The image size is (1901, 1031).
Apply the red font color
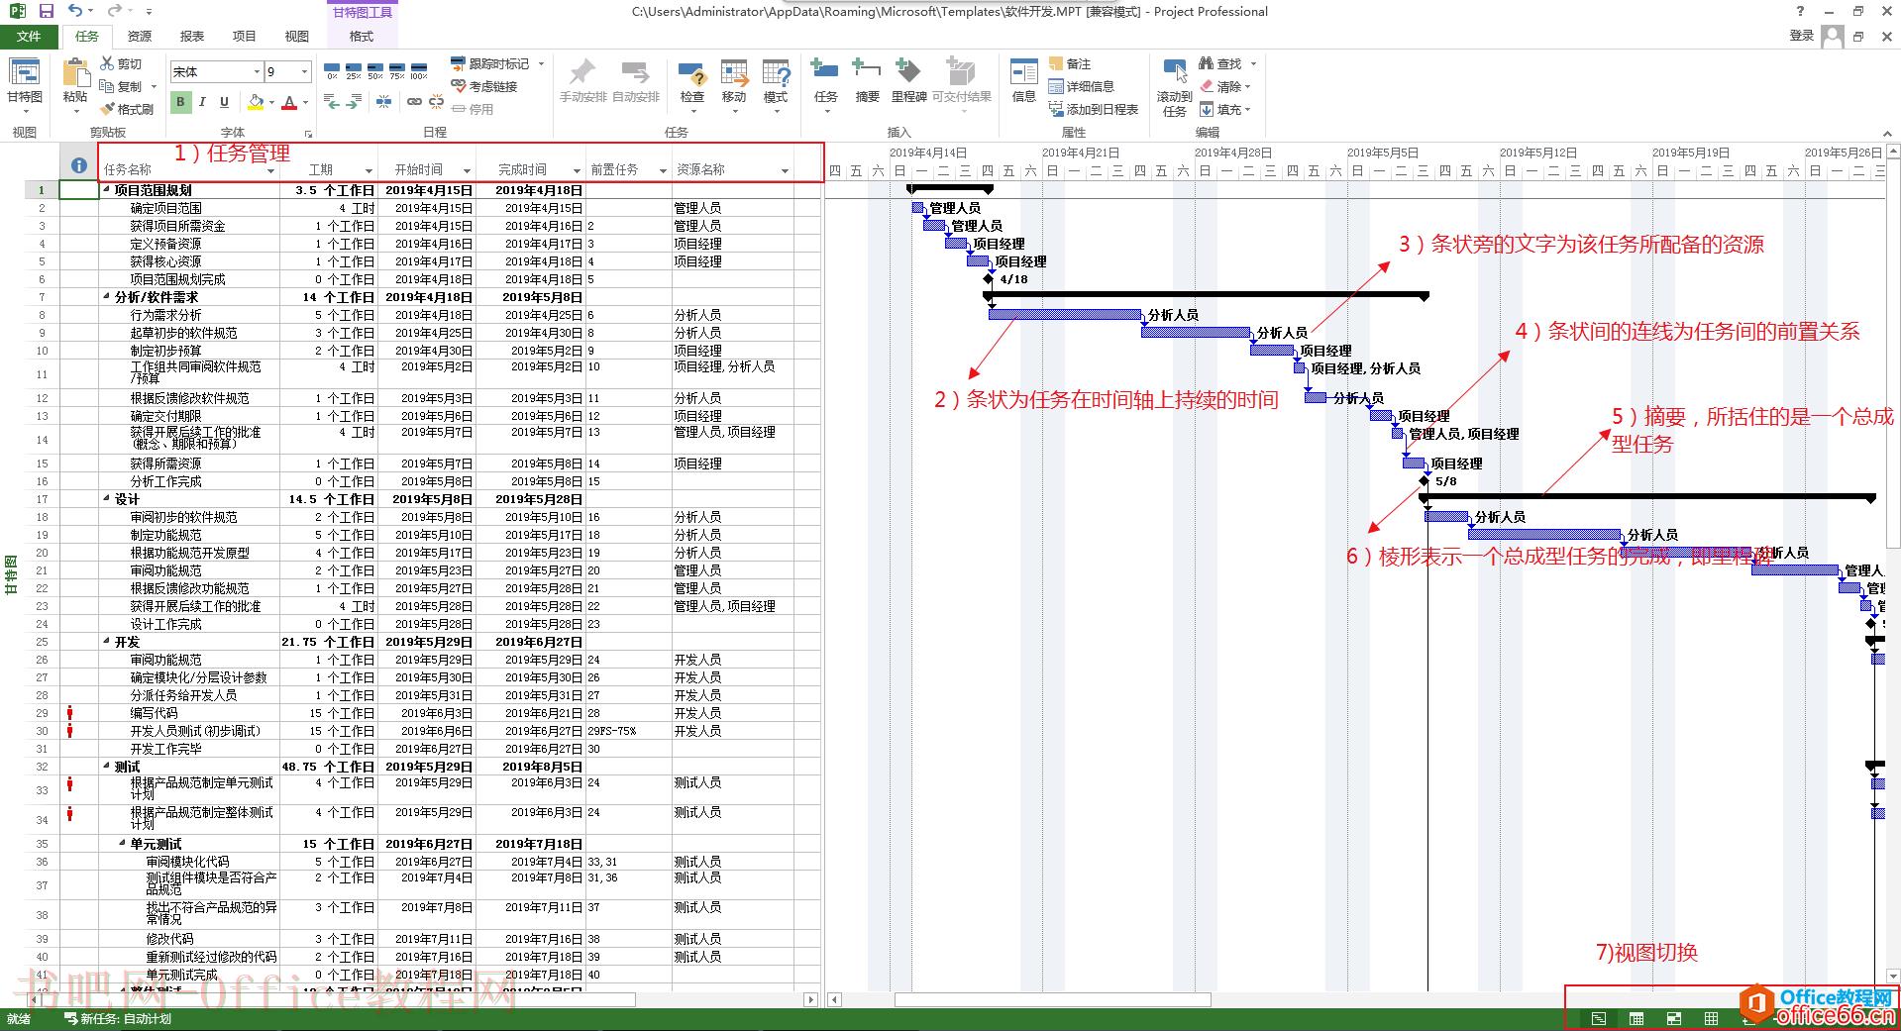click(x=289, y=101)
